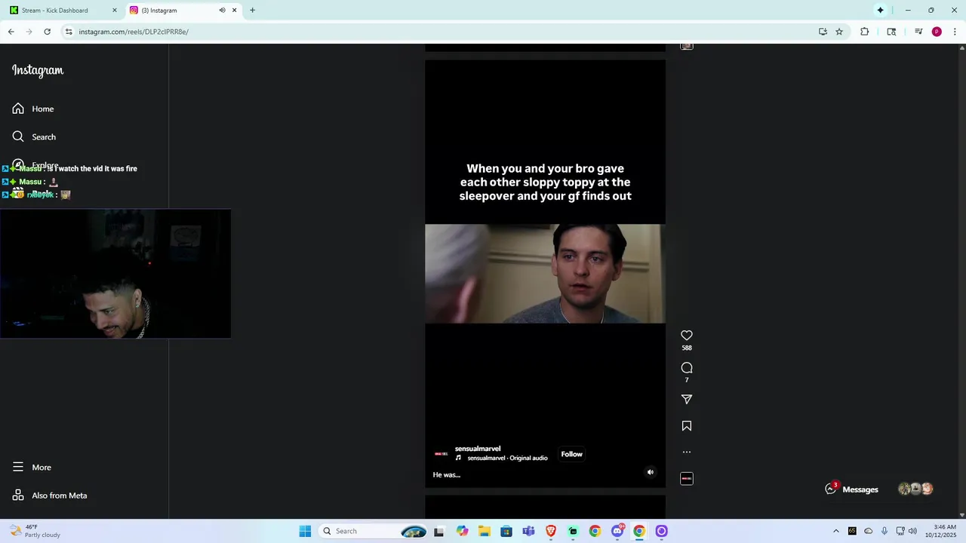Screen dimensions: 966x543
Task: Open a new browser tab
Action: [252, 11]
